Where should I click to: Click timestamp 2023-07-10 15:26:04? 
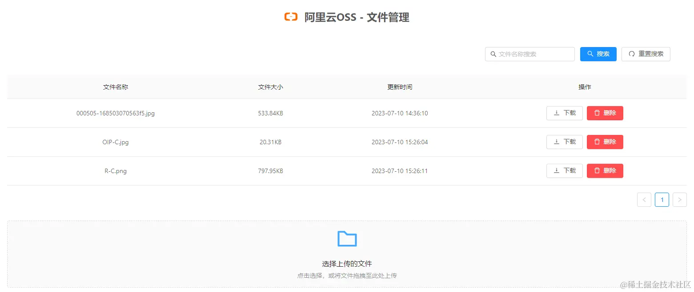(400, 142)
